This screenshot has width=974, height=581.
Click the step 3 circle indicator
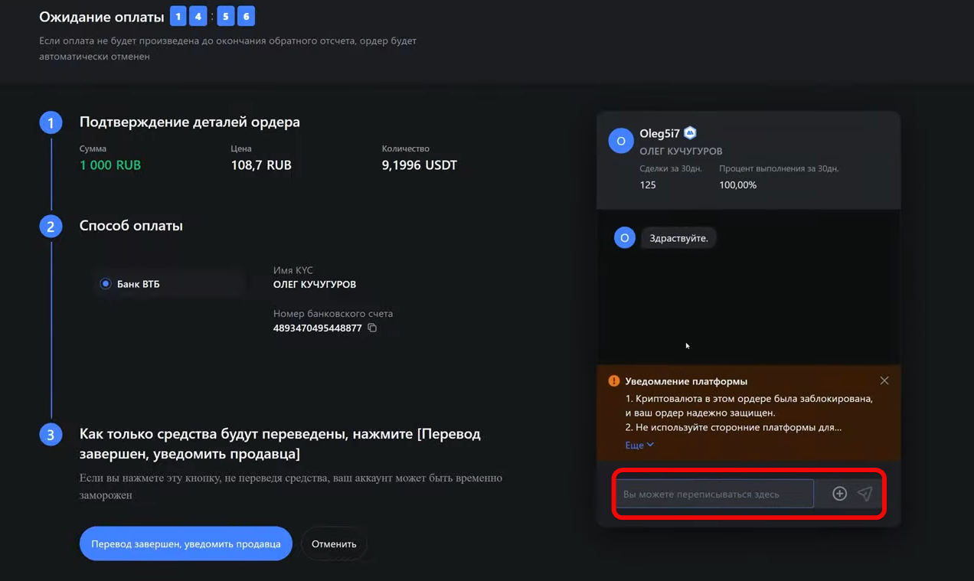click(x=51, y=435)
